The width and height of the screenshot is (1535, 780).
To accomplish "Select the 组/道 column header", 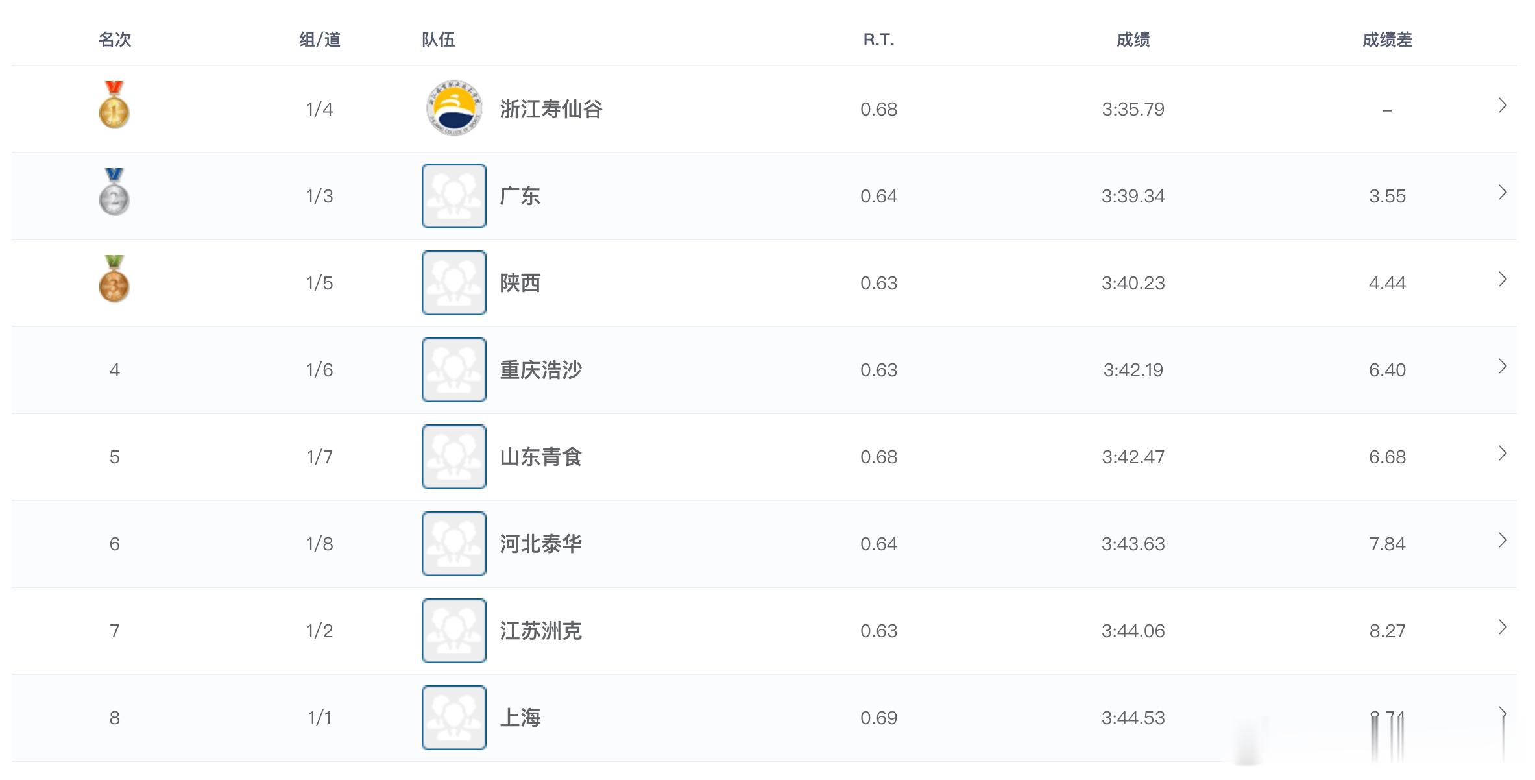I will tap(320, 40).
